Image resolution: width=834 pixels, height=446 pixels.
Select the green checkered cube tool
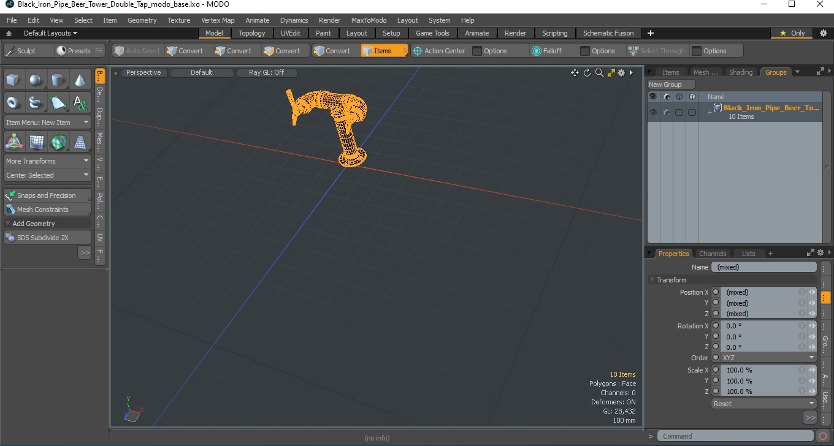point(58,142)
